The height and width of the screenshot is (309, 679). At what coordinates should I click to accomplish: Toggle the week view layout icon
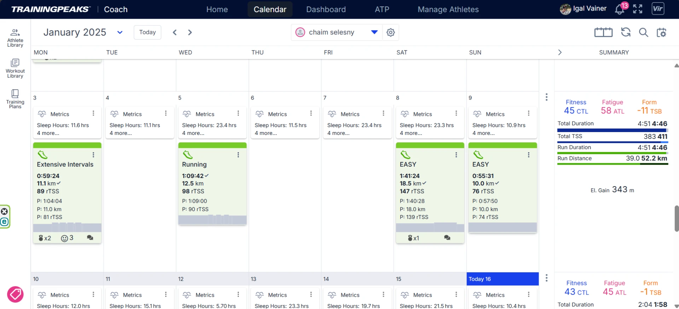point(603,32)
